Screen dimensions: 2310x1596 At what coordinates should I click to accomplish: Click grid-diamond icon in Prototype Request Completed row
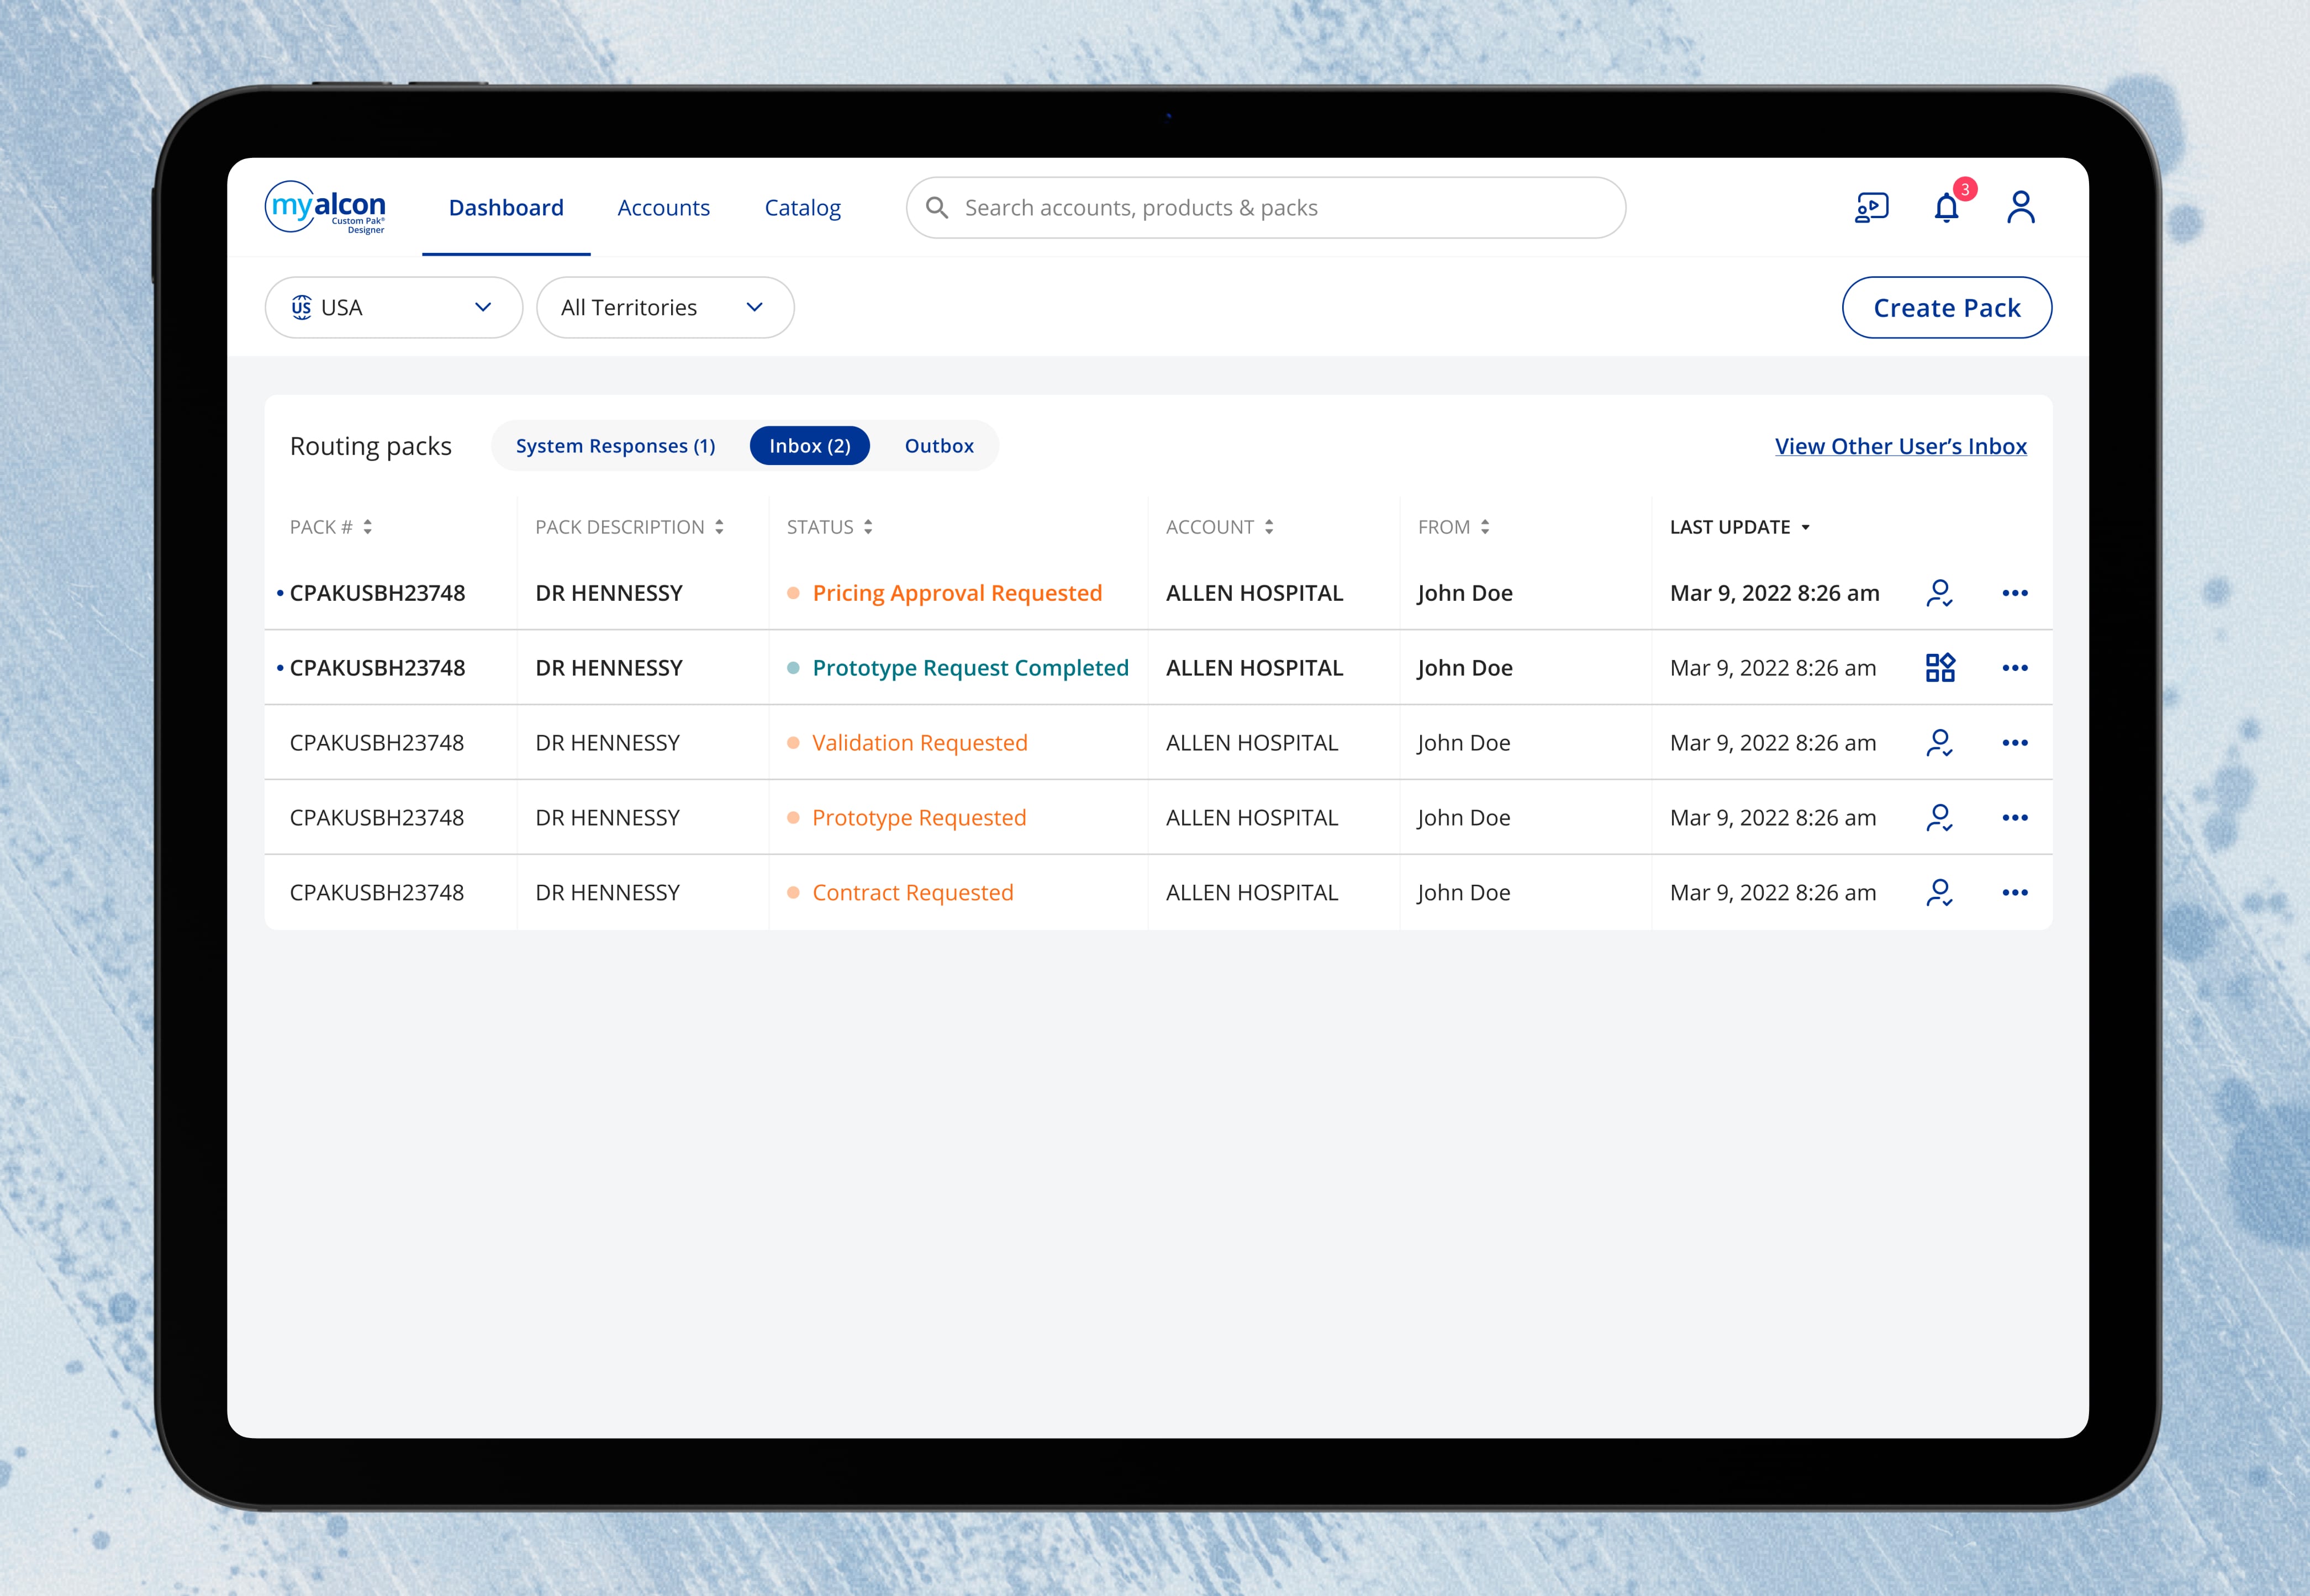coord(1940,667)
